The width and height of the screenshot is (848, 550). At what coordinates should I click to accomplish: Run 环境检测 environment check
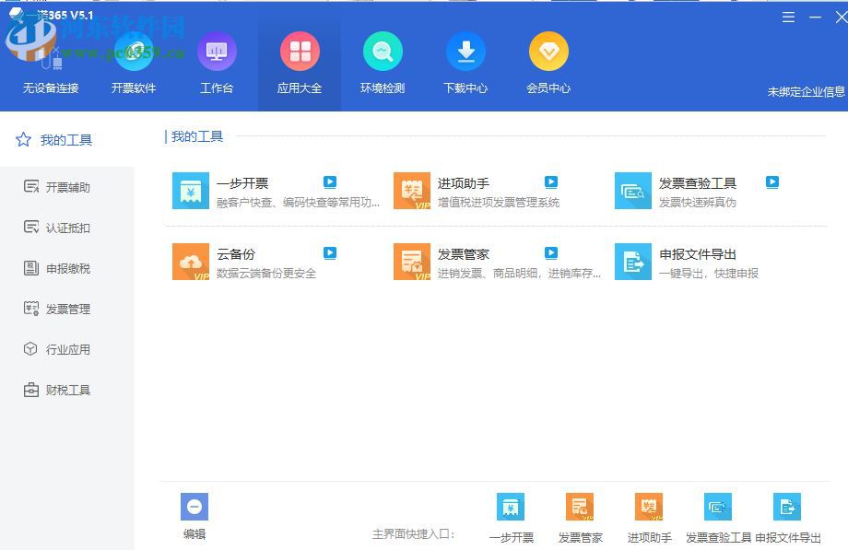[383, 60]
